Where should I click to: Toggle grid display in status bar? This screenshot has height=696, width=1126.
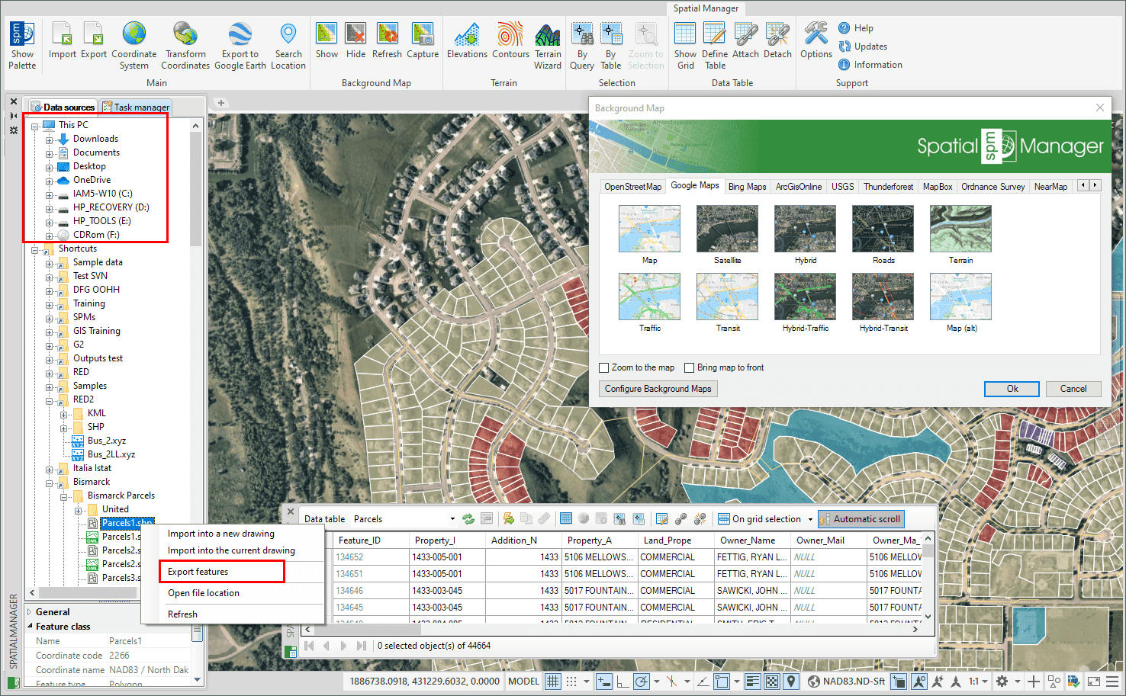point(553,682)
